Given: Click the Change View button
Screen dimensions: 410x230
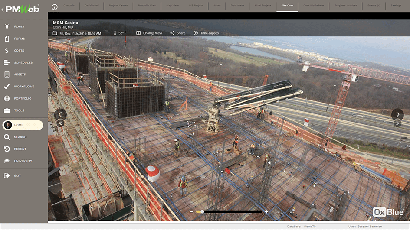Looking at the screenshot, I should tap(149, 33).
